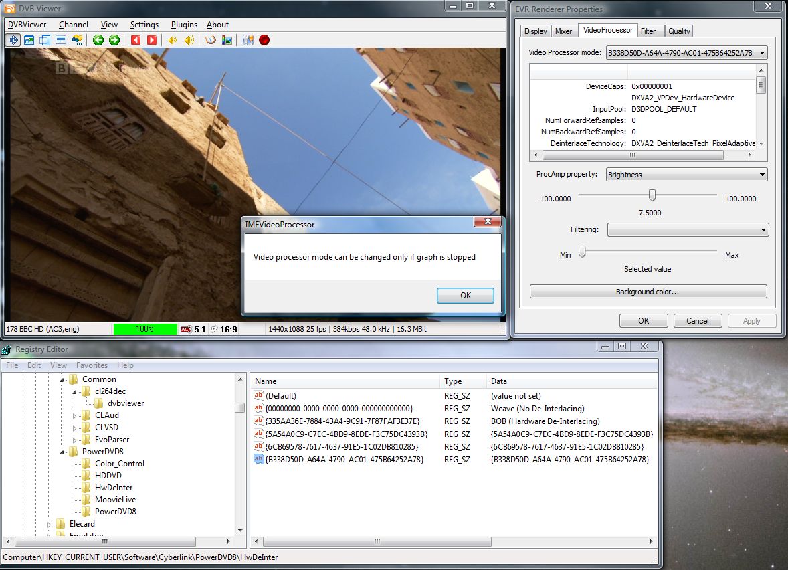Start recording with the red record icon
The image size is (788, 570).
264,40
